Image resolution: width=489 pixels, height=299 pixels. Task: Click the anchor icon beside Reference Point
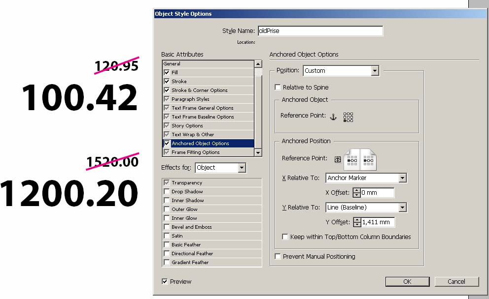(x=333, y=117)
